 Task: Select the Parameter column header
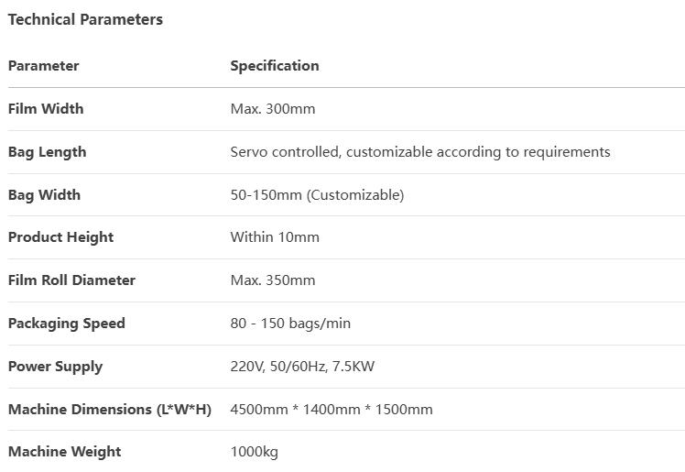(44, 66)
